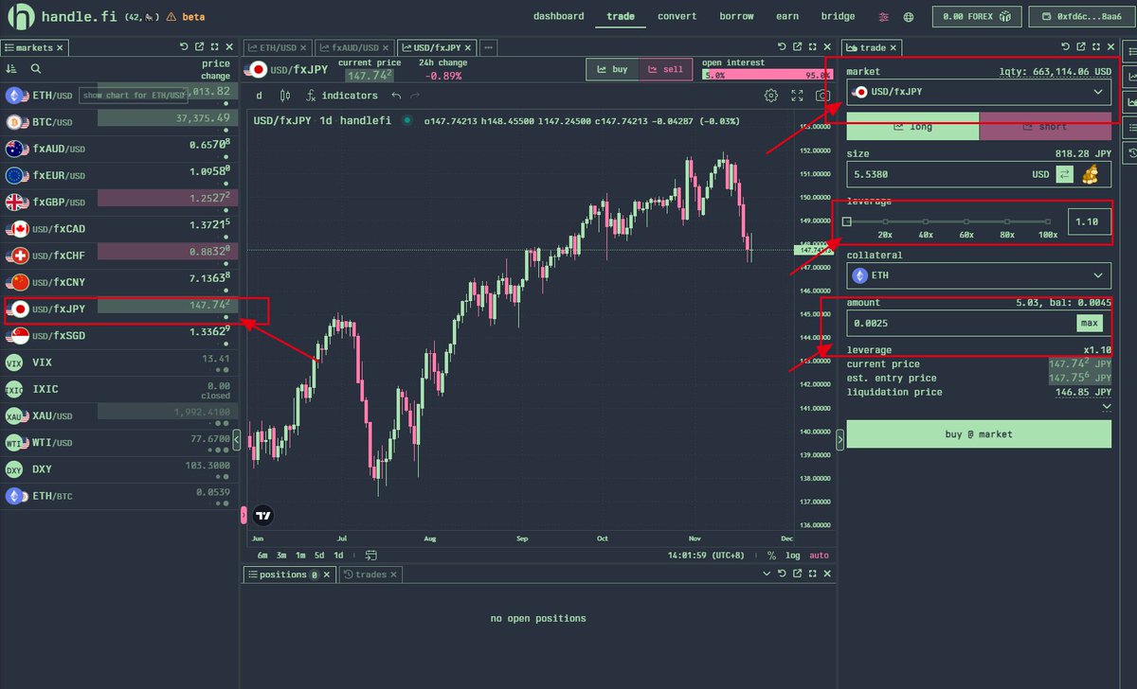The height and width of the screenshot is (689, 1137).
Task: Enter fullscreen chart mode
Action: (x=797, y=96)
